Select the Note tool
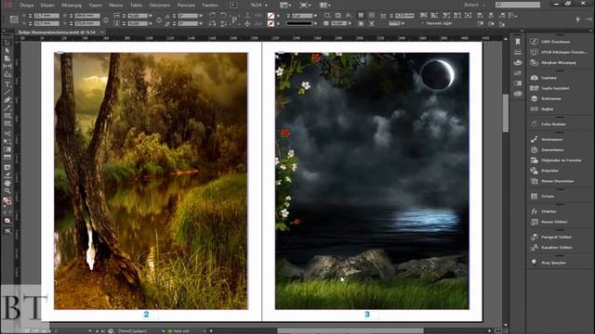595x334 pixels. 7,167
